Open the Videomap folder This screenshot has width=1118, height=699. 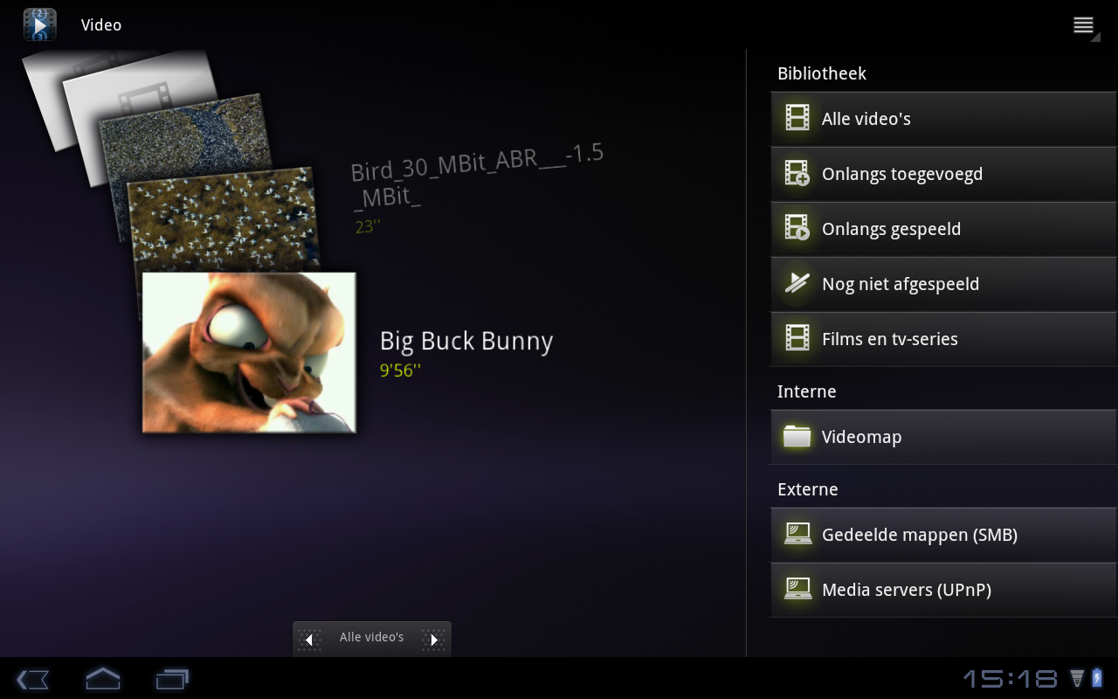click(943, 437)
